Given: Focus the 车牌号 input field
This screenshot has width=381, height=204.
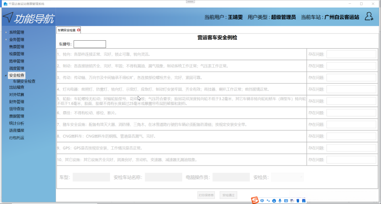Looking at the screenshot, I should coord(90,44).
